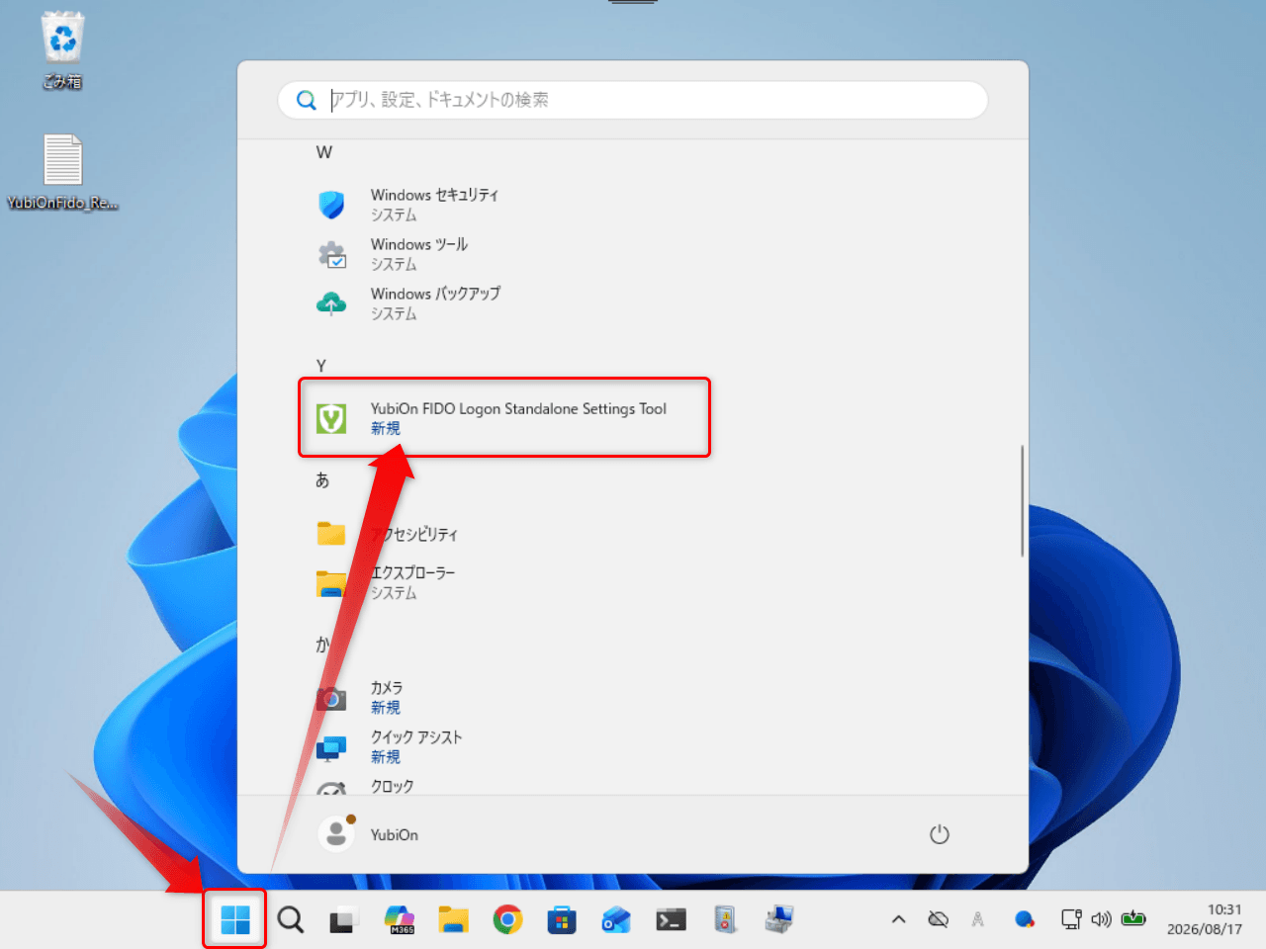Open Outlook from the taskbar
The width and height of the screenshot is (1266, 949).
tap(616, 920)
